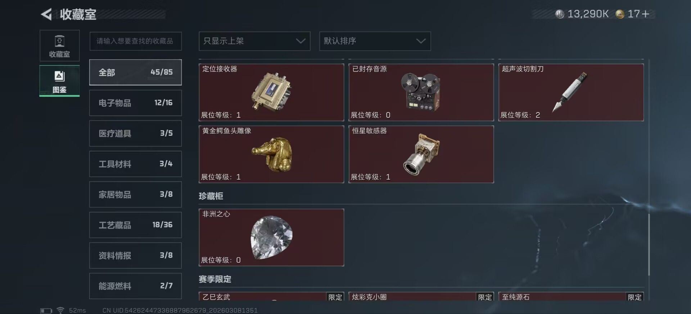Select the 电子物品 category tab

(135, 103)
